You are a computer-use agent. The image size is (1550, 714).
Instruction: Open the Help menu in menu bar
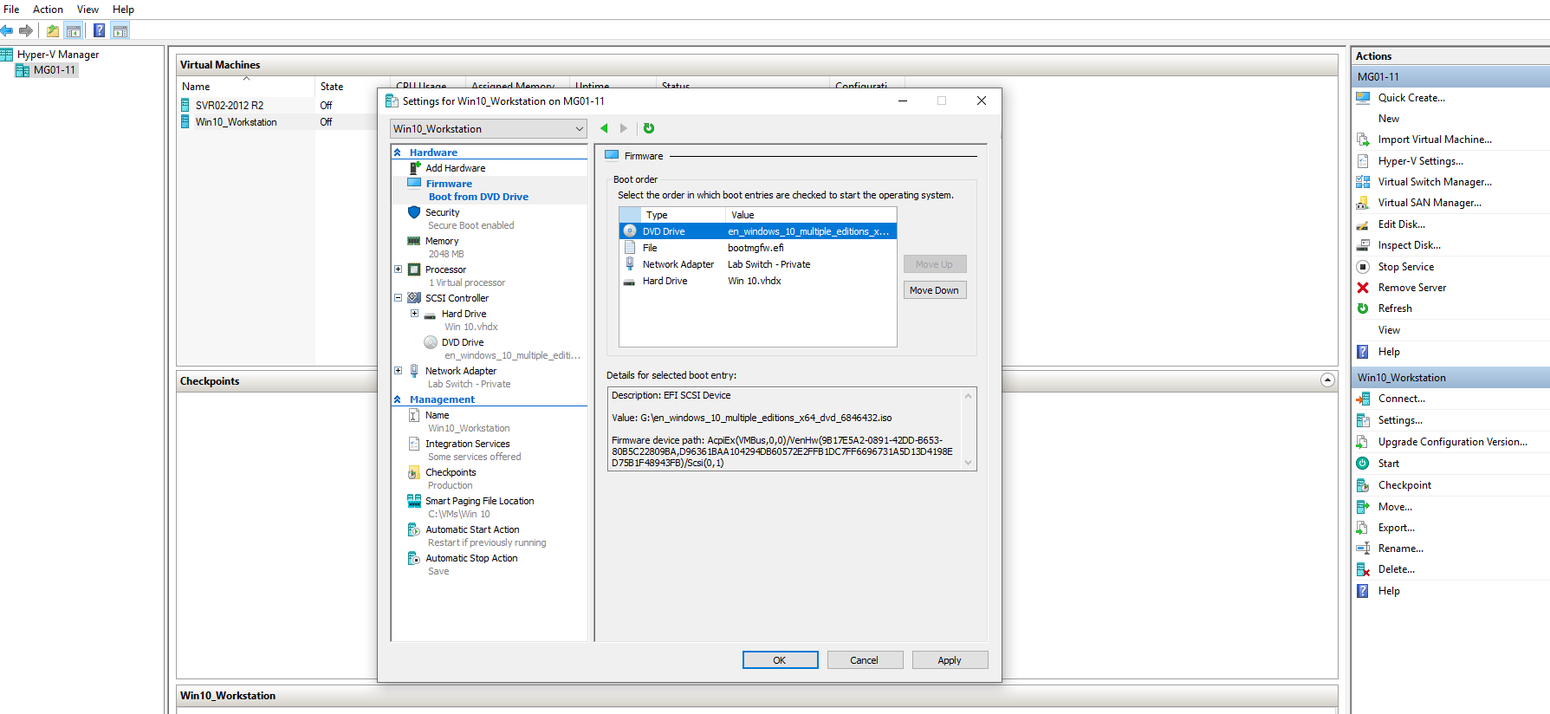pos(123,10)
